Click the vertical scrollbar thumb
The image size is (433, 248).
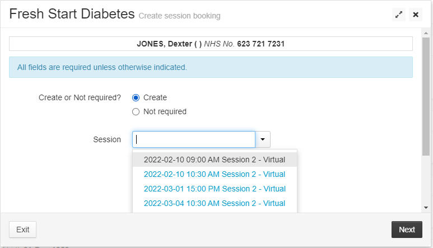pyautogui.click(x=426, y=96)
